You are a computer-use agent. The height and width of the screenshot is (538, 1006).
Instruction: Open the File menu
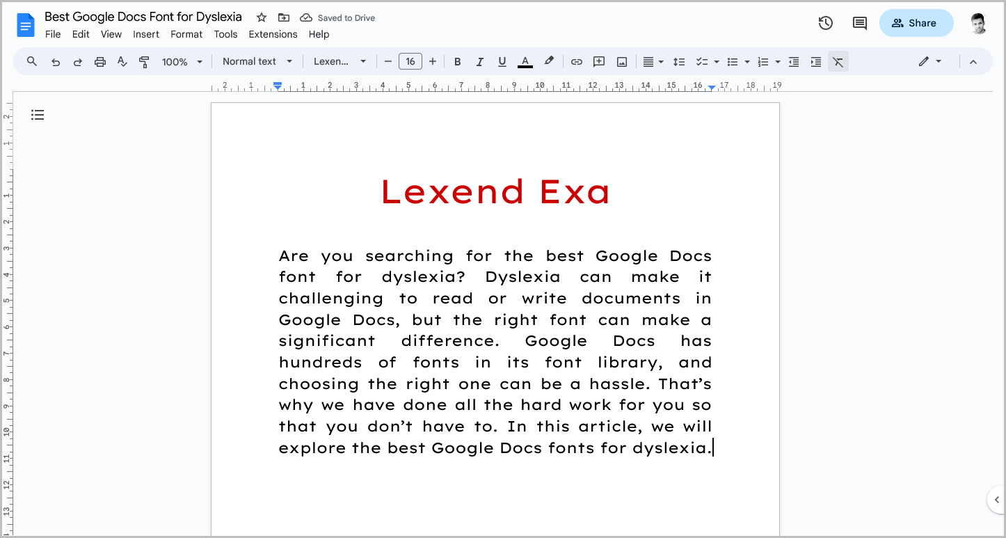click(x=53, y=34)
